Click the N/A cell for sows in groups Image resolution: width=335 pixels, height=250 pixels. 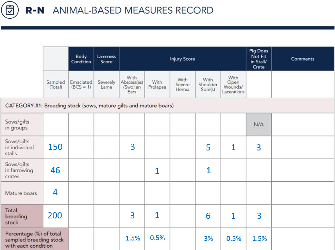[258, 124]
